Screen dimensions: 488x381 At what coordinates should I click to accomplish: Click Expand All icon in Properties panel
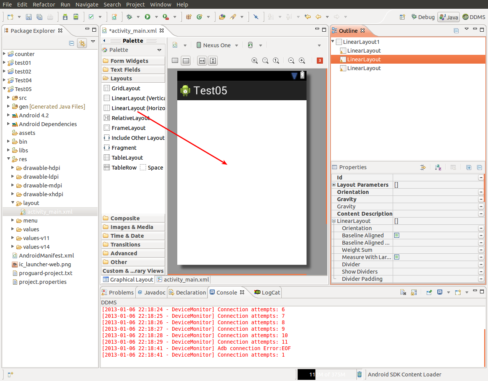click(469, 167)
